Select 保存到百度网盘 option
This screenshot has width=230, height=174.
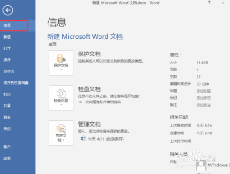point(16,83)
